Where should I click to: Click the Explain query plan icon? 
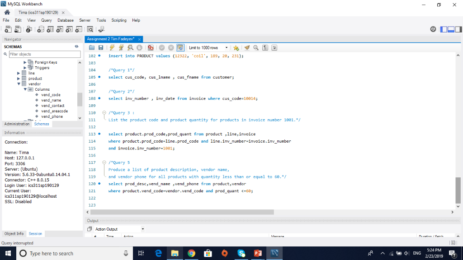coord(130,47)
